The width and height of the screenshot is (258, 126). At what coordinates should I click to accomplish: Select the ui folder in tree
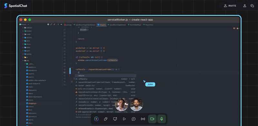point(26,57)
